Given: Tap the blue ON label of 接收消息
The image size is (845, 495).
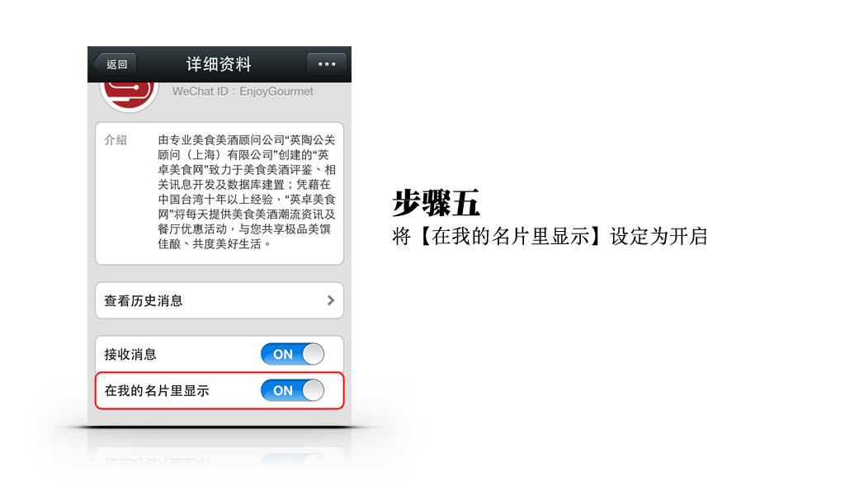Looking at the screenshot, I should [x=283, y=355].
